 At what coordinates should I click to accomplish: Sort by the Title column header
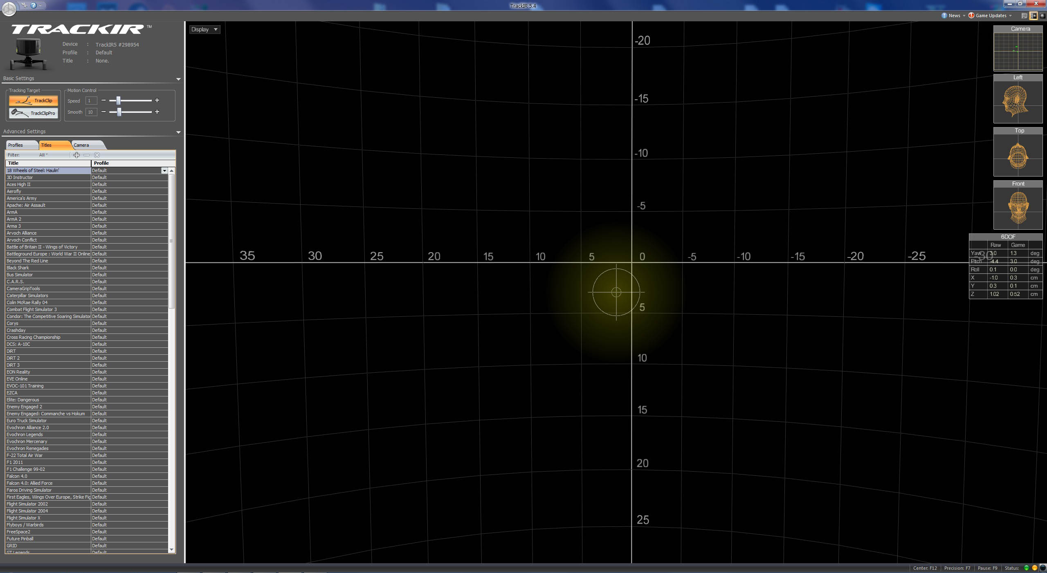tap(48, 163)
